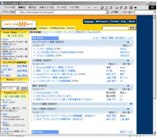Switch to the Collaboration tab
This screenshot has width=157, height=137.
(57, 28)
